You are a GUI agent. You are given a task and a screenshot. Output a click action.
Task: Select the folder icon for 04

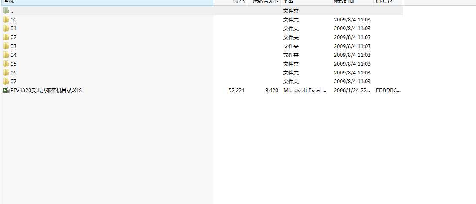pos(6,55)
